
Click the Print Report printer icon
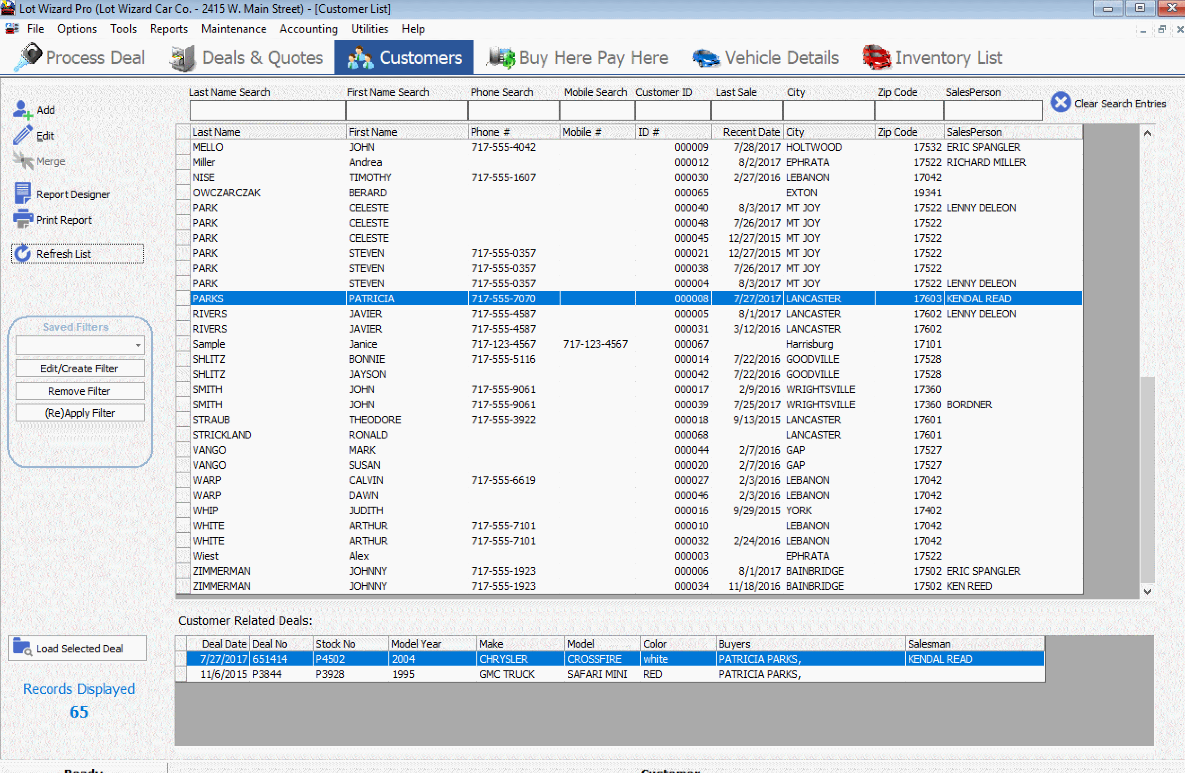pos(22,219)
